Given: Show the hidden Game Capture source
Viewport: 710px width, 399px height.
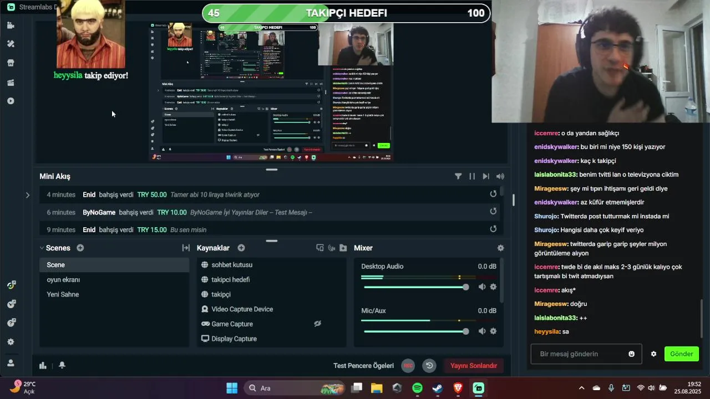Looking at the screenshot, I should pos(317,324).
